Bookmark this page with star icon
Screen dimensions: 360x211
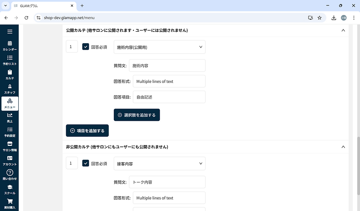coord(319,18)
